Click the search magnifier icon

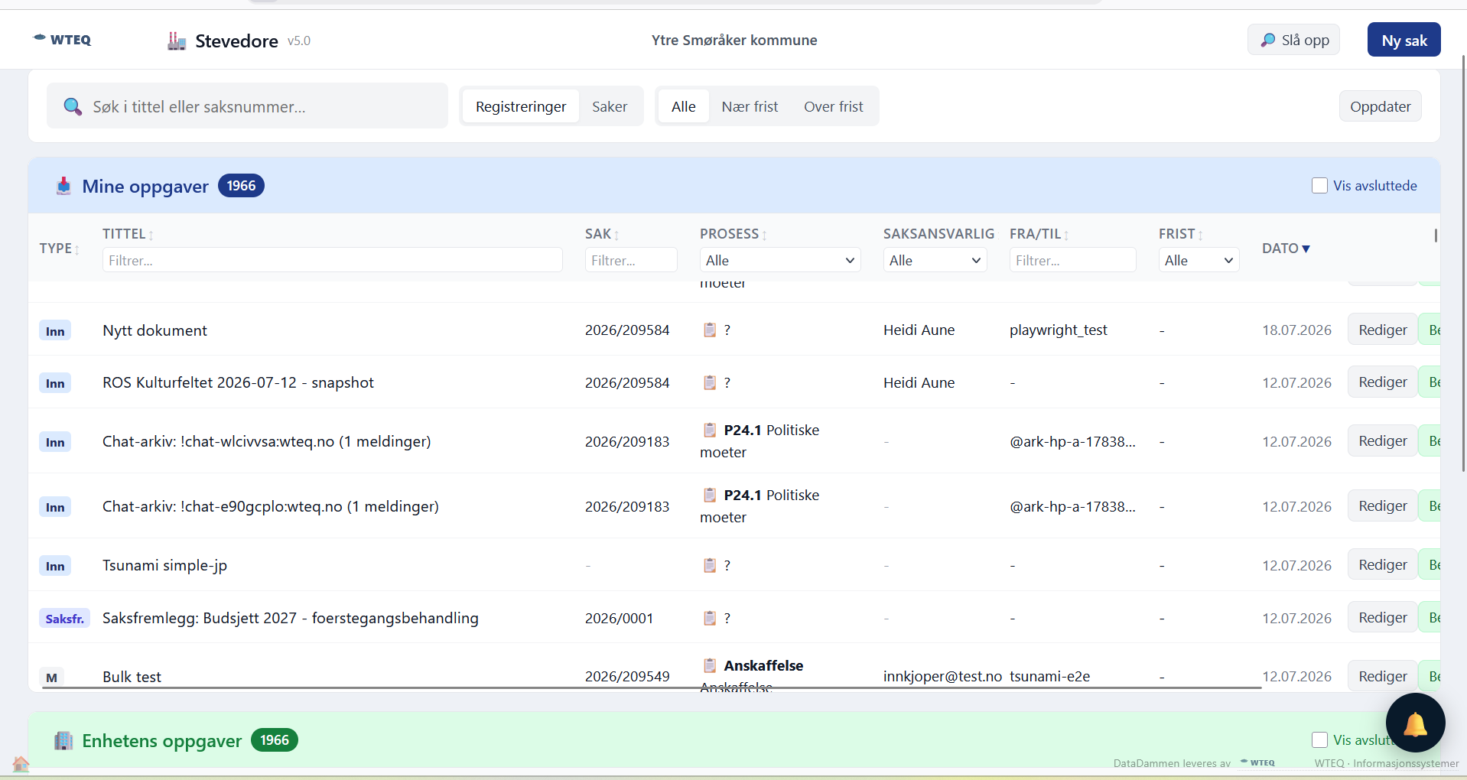pyautogui.click(x=73, y=106)
